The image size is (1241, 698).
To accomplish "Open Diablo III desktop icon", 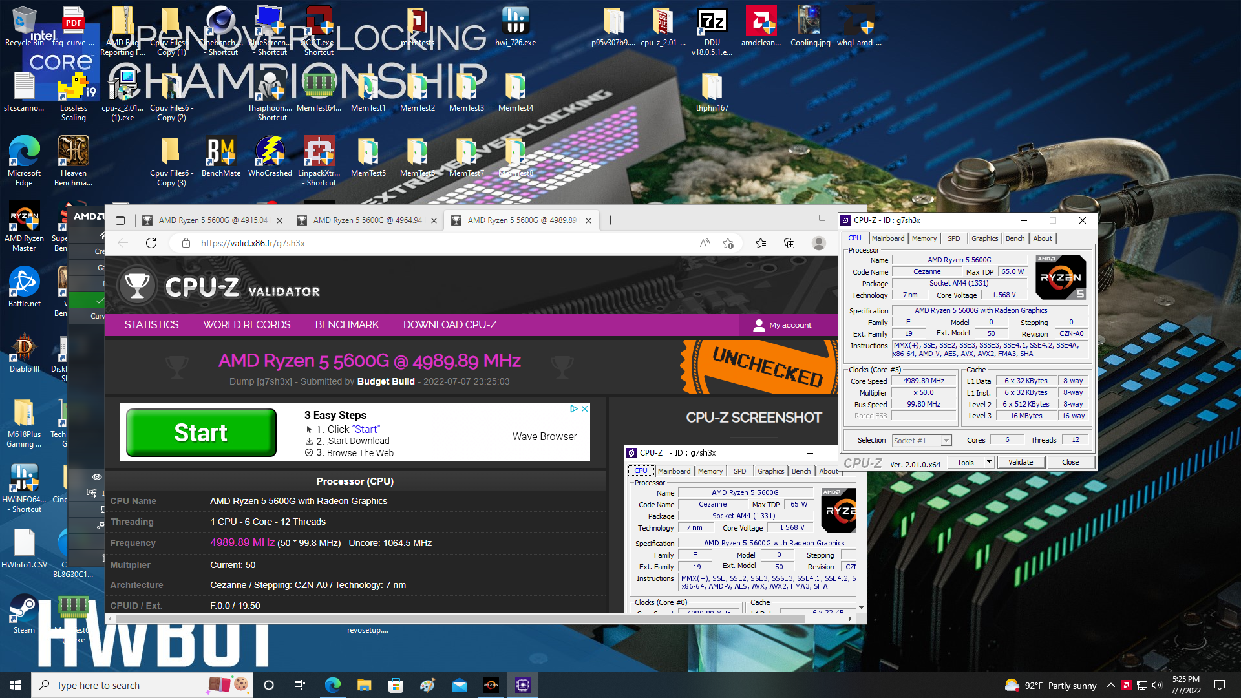I will (x=24, y=353).
